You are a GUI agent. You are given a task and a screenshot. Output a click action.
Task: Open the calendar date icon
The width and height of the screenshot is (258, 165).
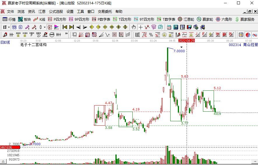point(169,27)
